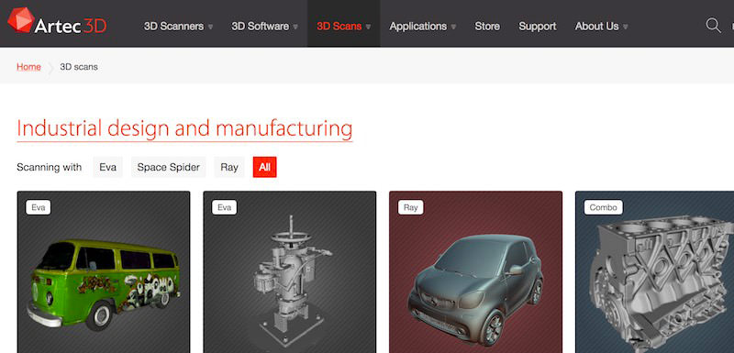Image resolution: width=734 pixels, height=353 pixels.
Task: Click the Scanning with label
Action: point(50,167)
